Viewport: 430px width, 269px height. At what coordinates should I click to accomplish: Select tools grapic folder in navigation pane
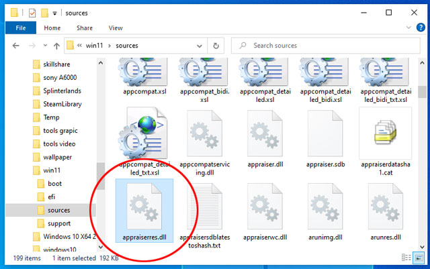coord(60,131)
